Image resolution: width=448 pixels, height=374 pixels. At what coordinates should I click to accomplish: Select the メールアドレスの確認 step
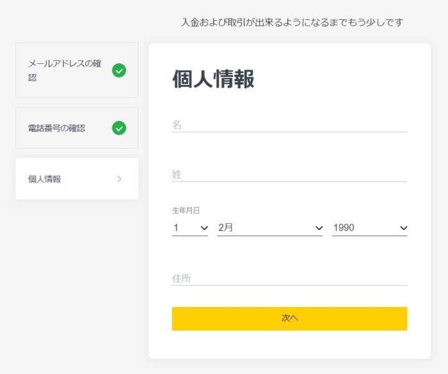[x=77, y=70]
